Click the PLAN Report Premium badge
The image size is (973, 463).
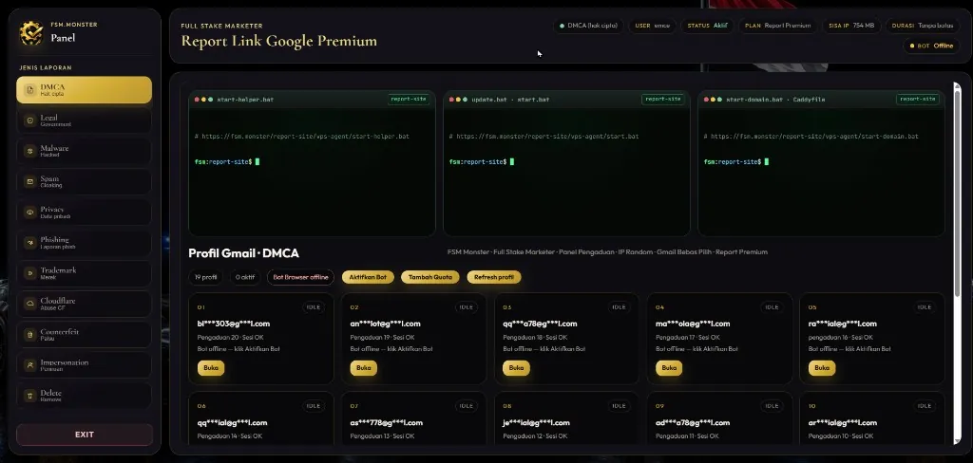coord(777,26)
